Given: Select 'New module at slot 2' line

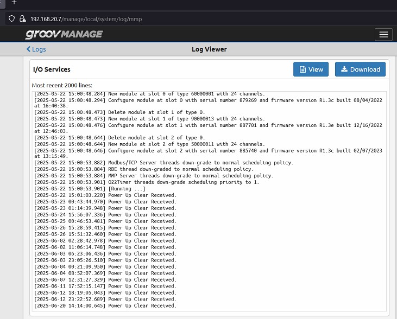Looking at the screenshot, I should (x=149, y=144).
